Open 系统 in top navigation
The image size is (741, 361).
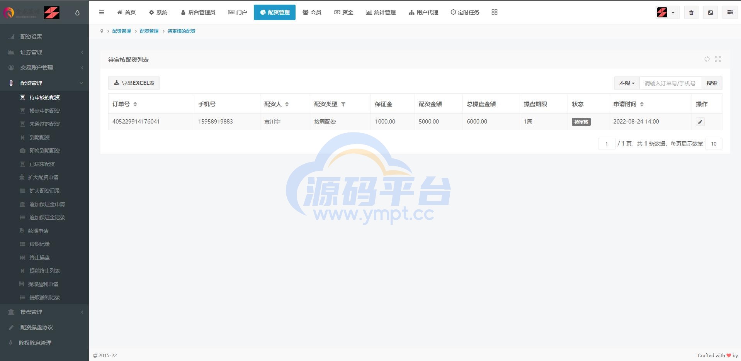click(x=158, y=12)
